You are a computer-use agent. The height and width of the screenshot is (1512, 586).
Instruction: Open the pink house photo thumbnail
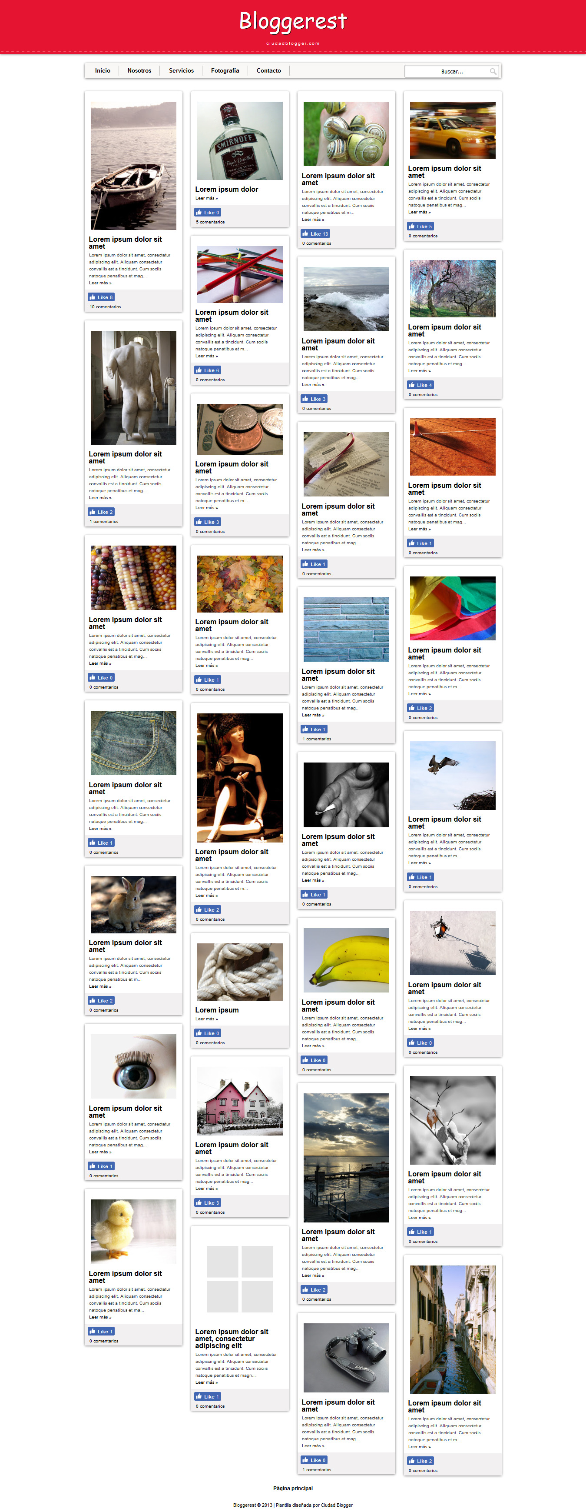click(x=240, y=1101)
